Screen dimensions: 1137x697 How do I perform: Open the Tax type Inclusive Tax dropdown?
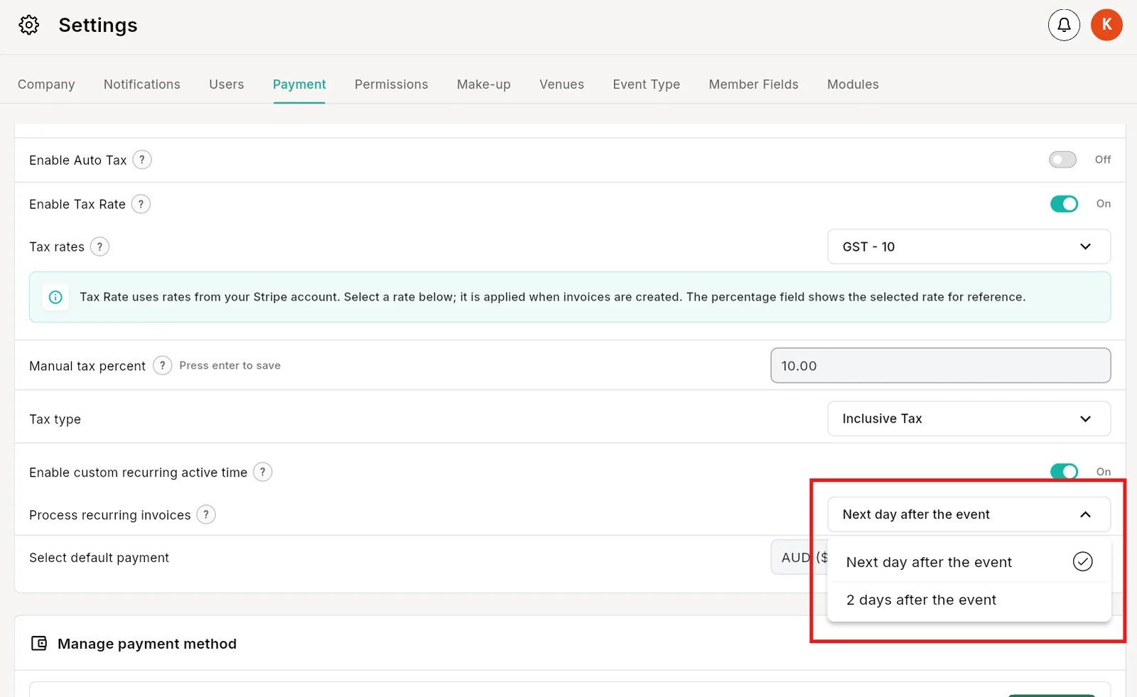point(969,418)
